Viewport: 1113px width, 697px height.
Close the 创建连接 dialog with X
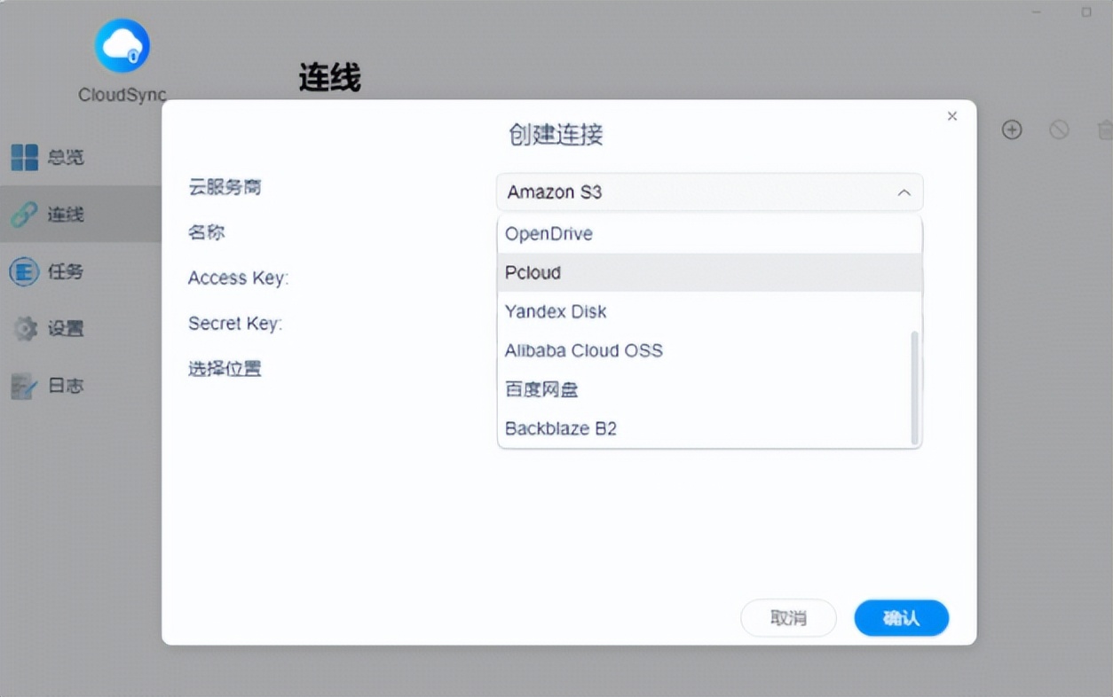951,116
